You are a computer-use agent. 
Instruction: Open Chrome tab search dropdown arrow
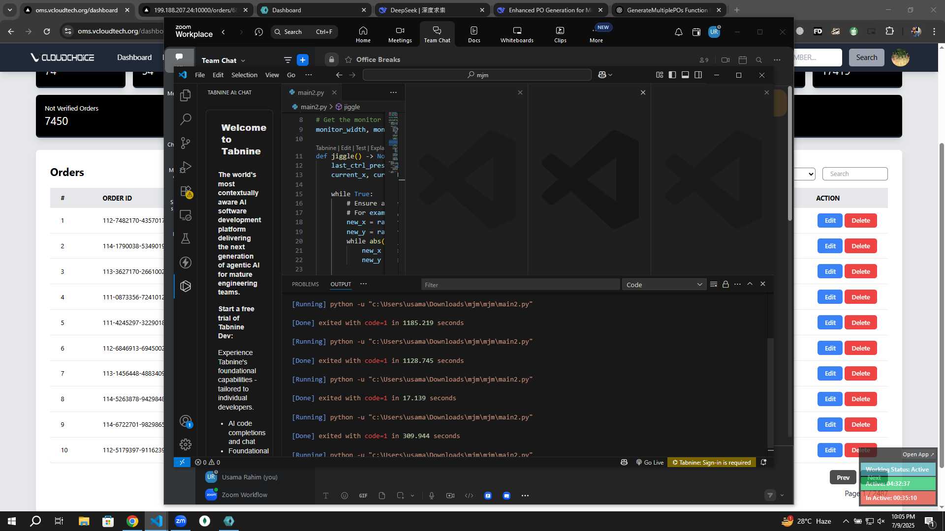[x=9, y=10]
